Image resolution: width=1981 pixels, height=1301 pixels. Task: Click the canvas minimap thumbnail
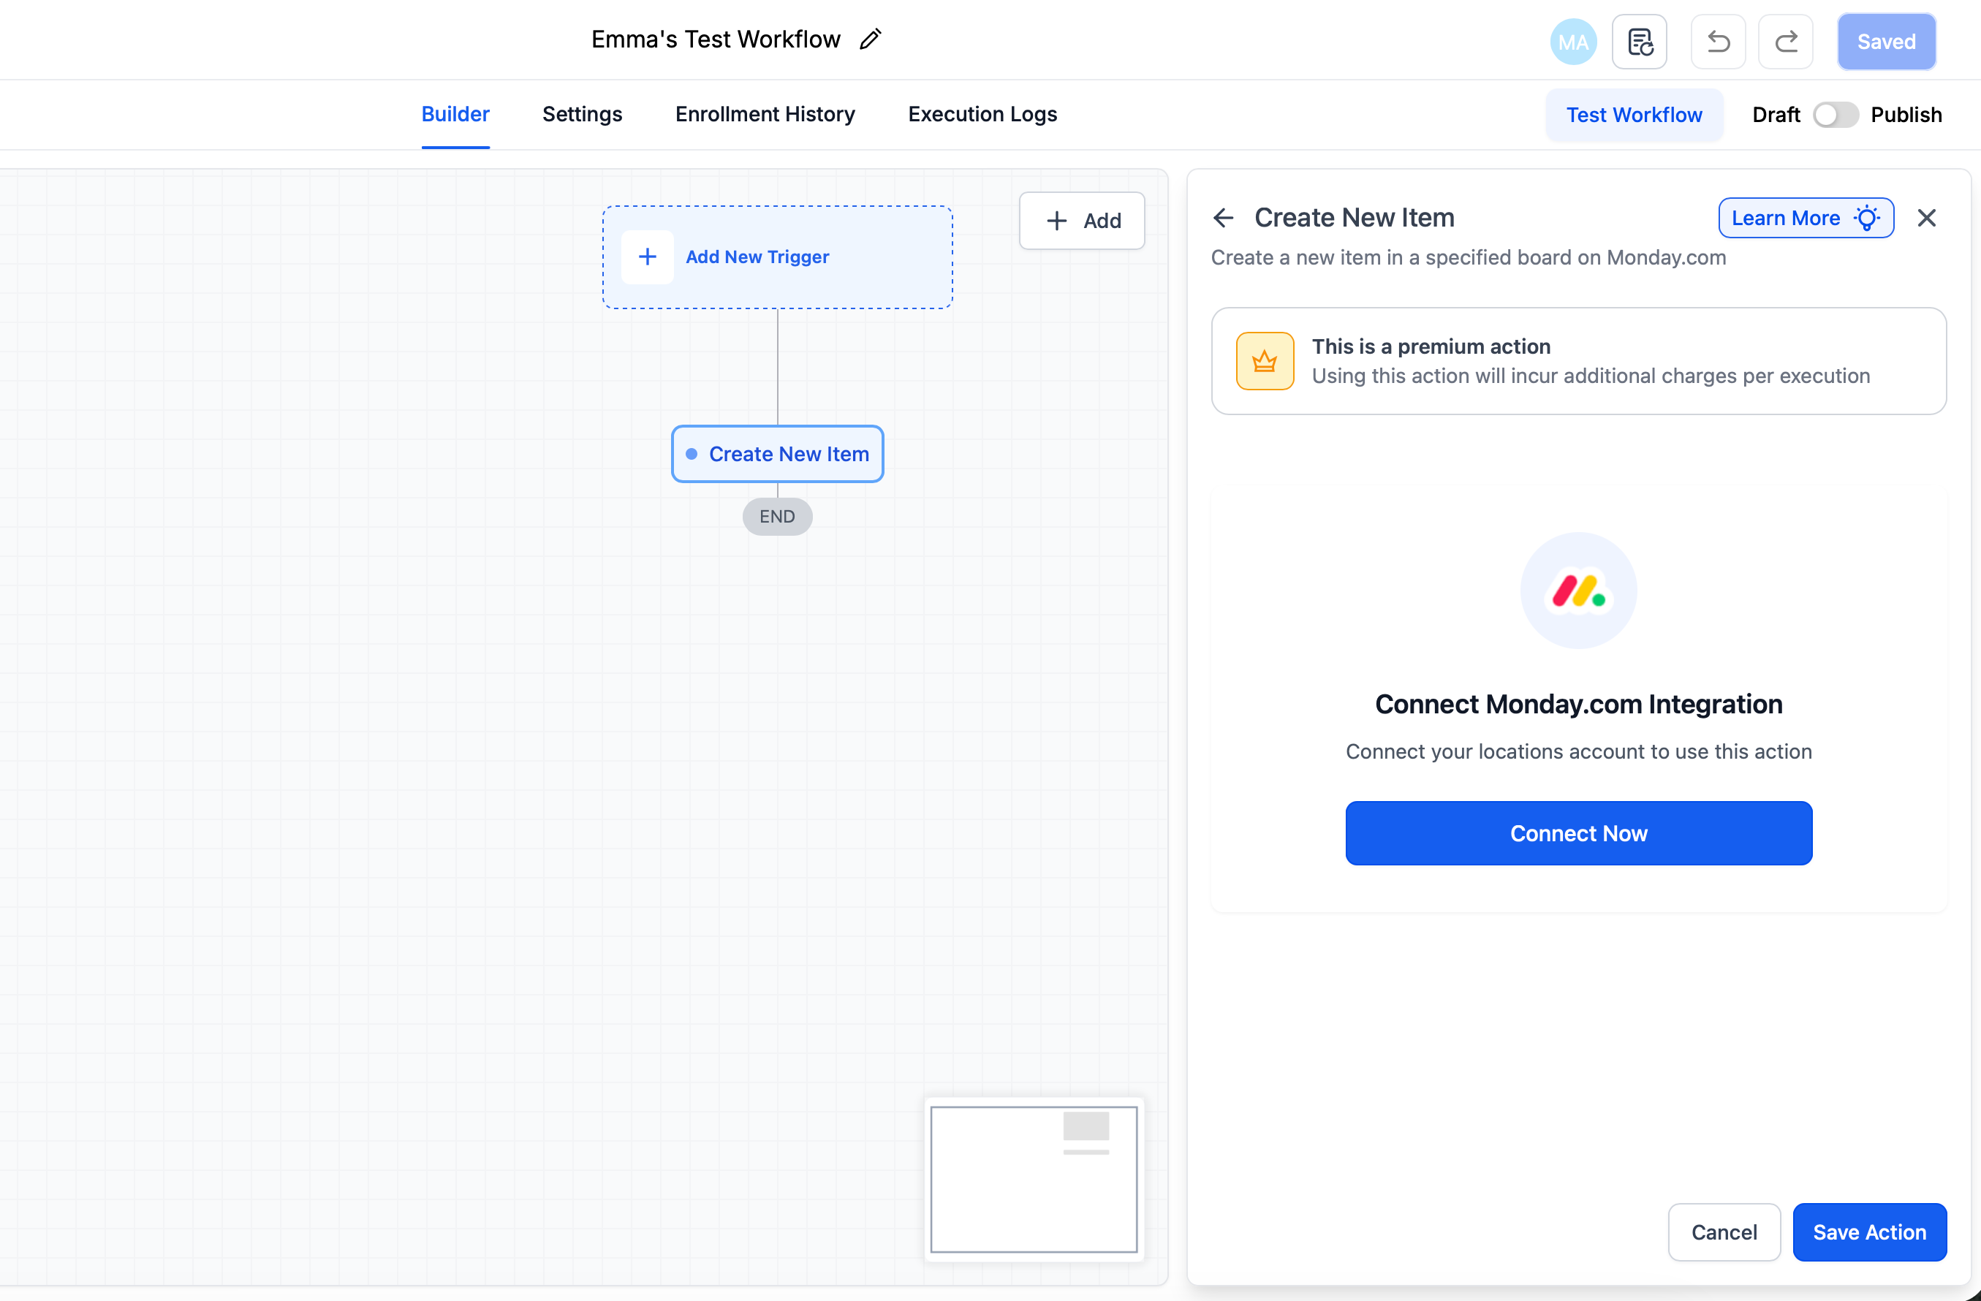(1034, 1179)
